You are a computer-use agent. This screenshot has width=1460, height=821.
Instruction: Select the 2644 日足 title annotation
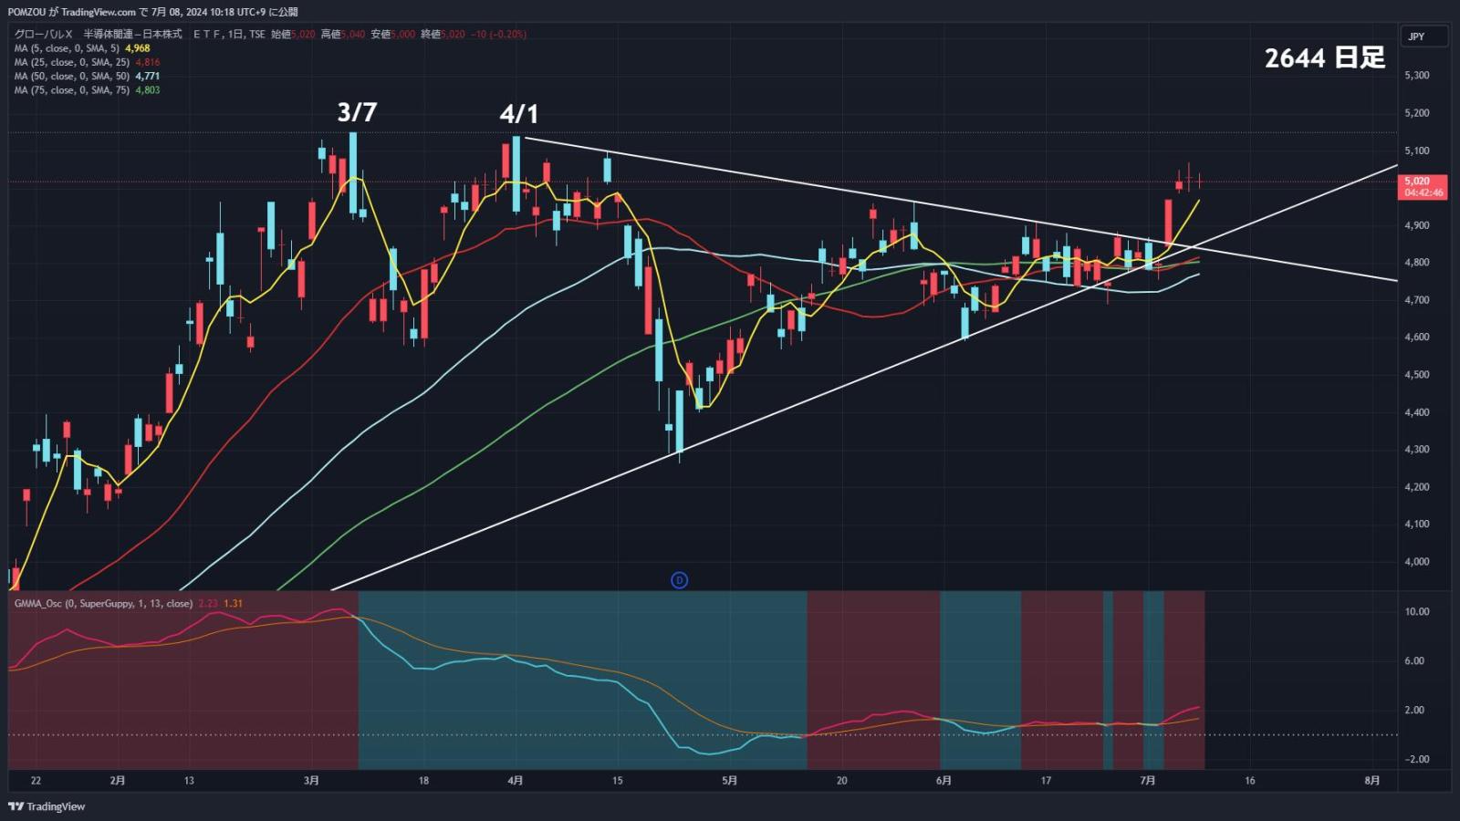click(1324, 58)
